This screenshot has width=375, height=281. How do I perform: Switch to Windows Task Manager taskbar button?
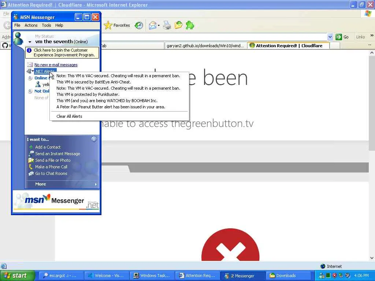(x=152, y=276)
